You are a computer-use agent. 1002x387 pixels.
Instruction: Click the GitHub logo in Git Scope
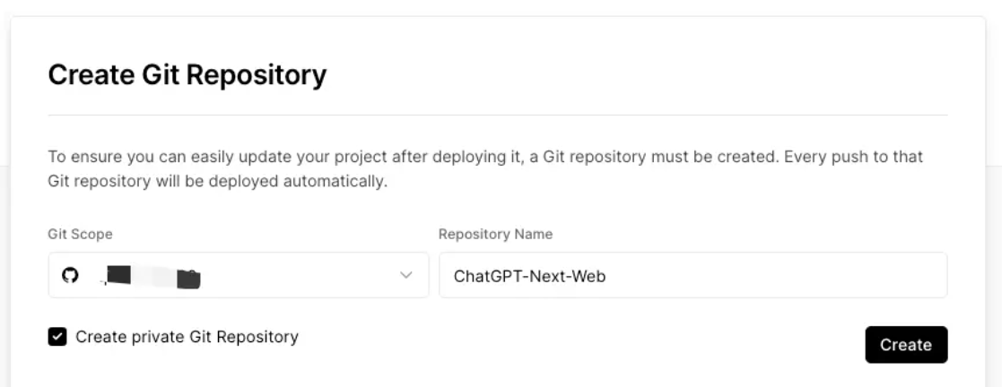coord(70,275)
